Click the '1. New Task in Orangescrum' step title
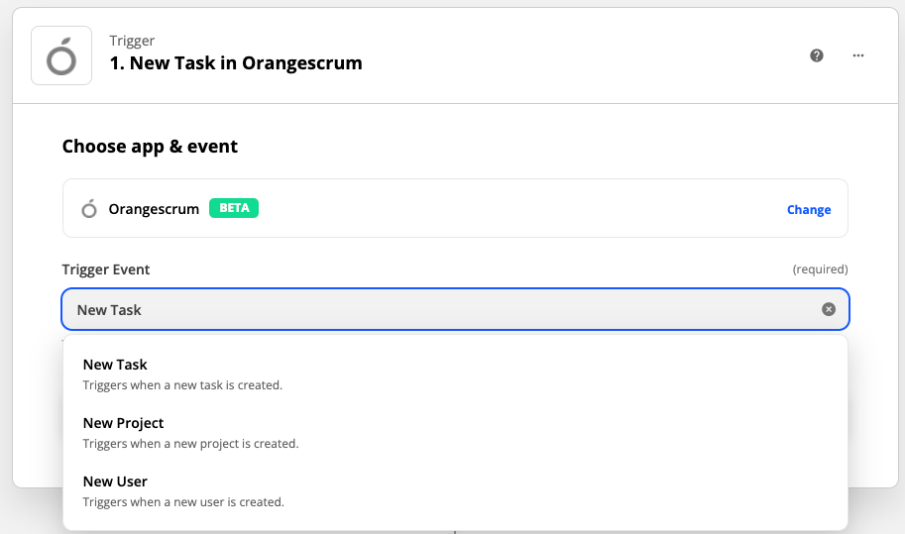 (236, 62)
